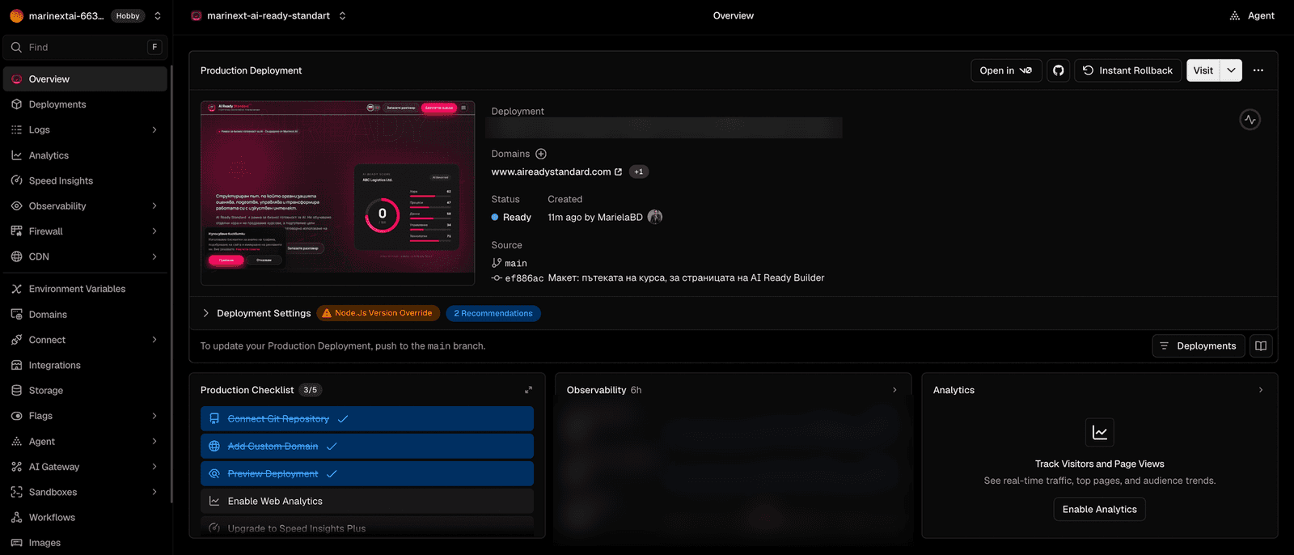
Task: Expand the Production Checklist panel
Action: point(528,390)
